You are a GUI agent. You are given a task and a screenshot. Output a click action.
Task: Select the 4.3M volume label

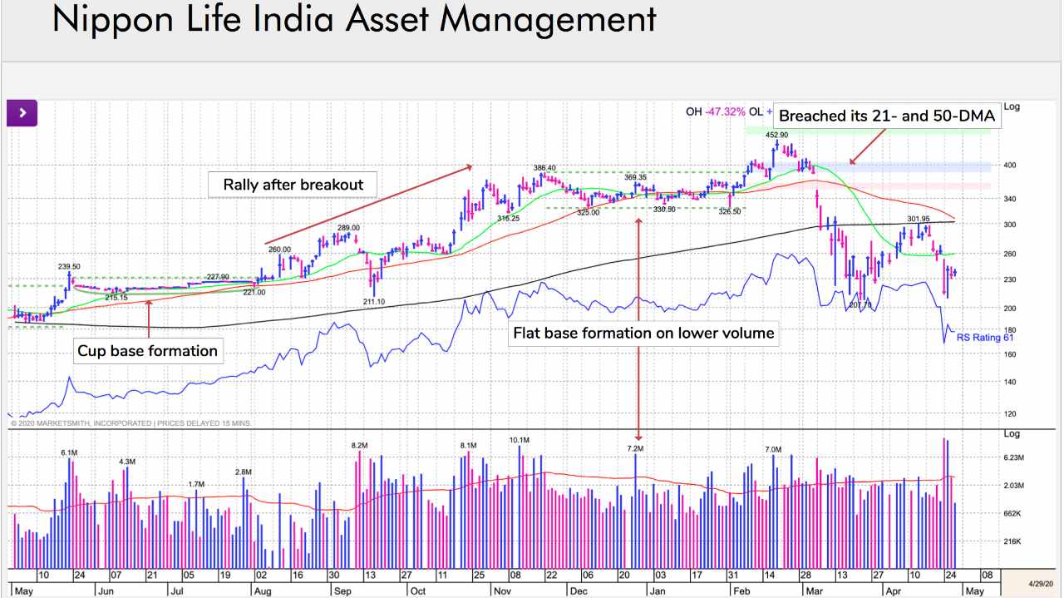coord(127,461)
